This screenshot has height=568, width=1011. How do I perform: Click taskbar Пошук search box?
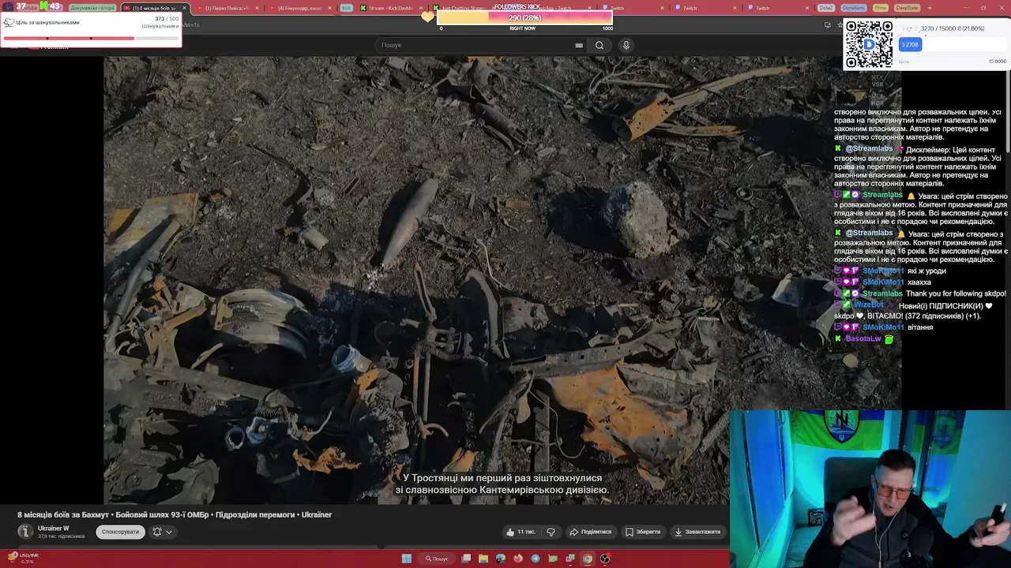[437, 559]
